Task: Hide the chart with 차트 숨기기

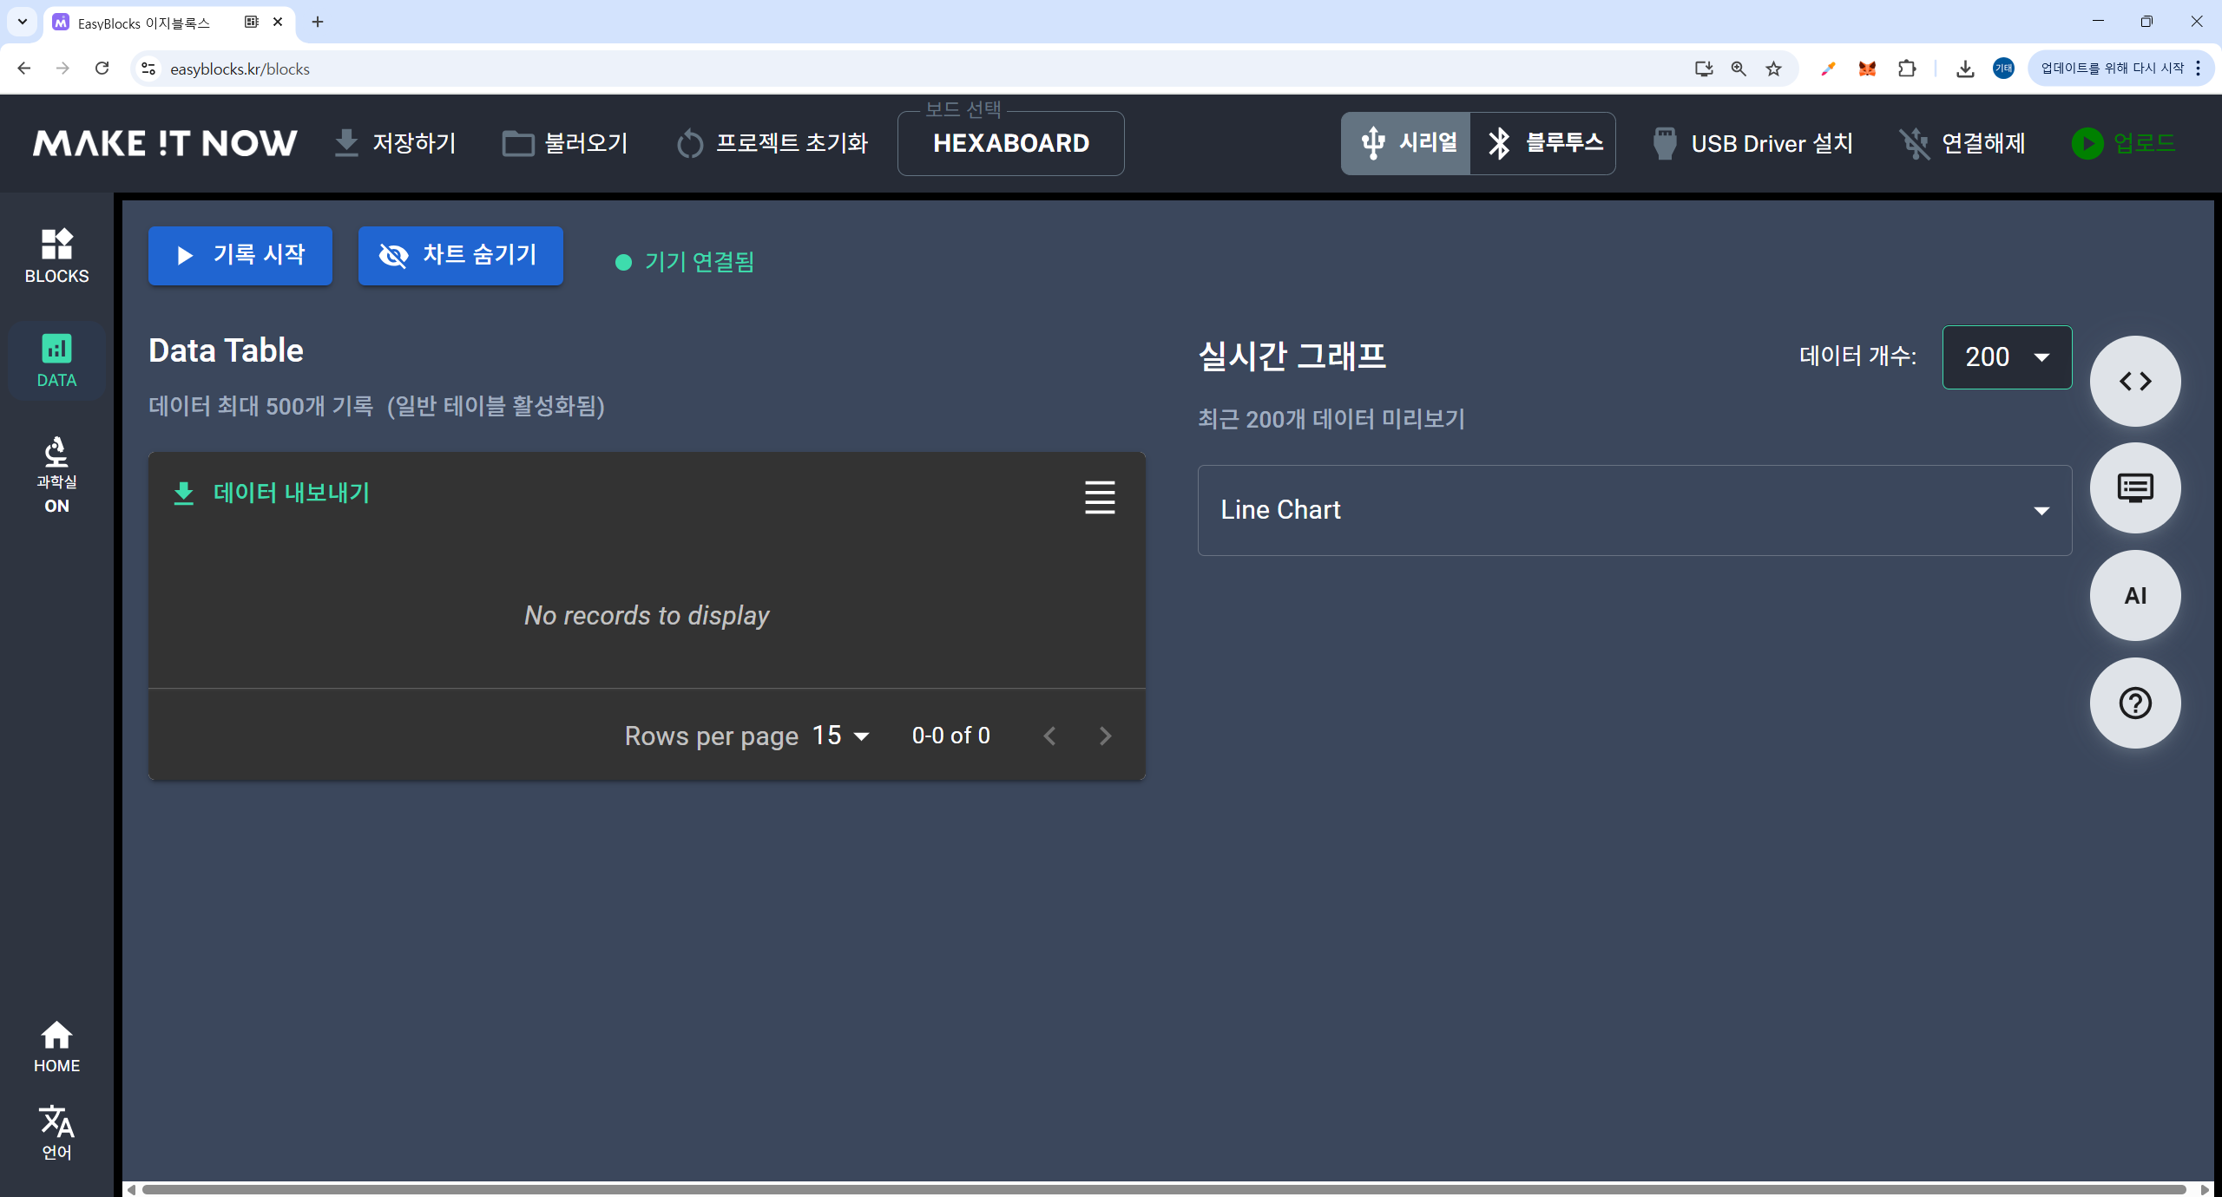Action: 460,255
